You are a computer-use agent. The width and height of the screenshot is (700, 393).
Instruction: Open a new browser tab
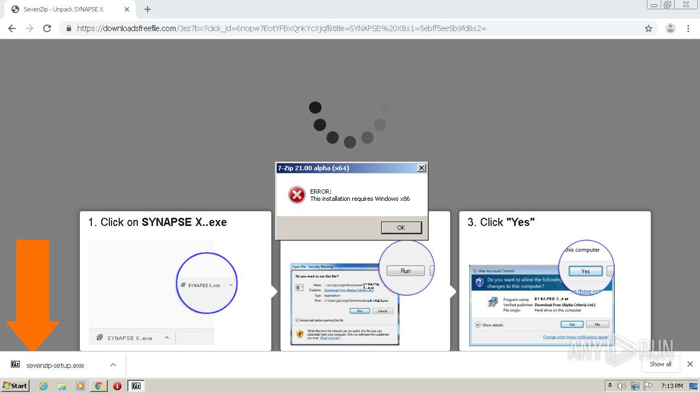pyautogui.click(x=148, y=9)
